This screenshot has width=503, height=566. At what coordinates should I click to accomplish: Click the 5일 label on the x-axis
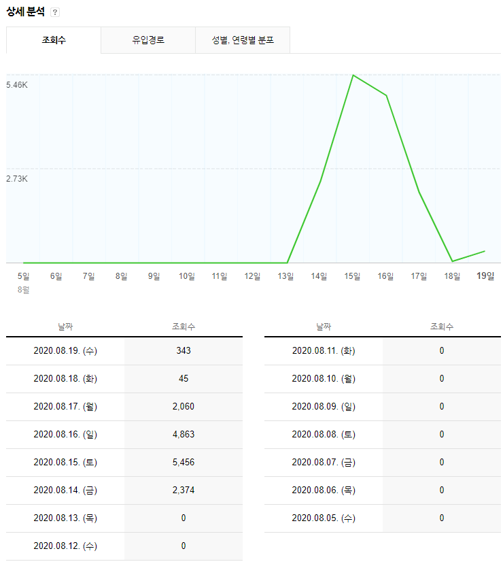23,276
